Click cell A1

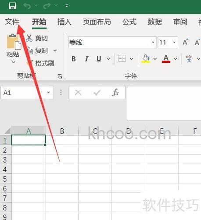click(x=29, y=140)
